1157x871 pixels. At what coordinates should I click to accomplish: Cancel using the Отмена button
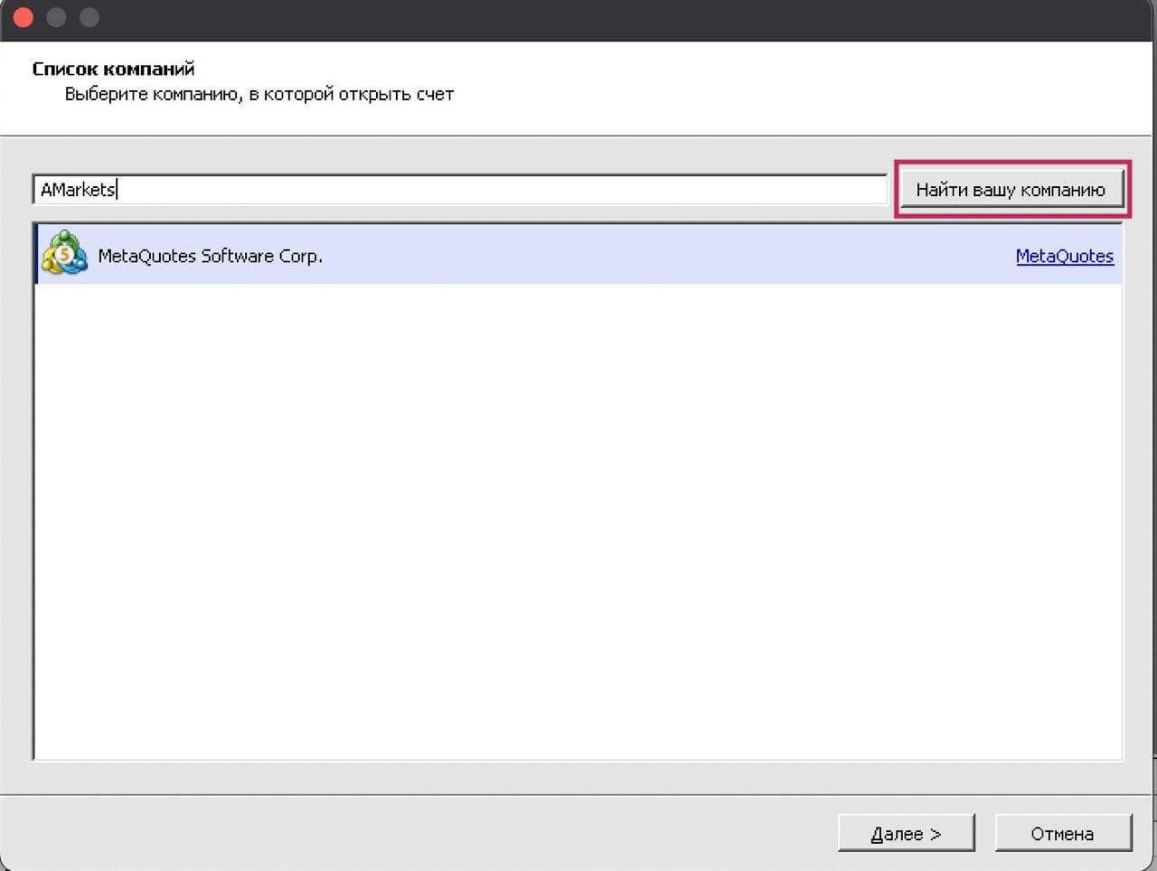coord(1063,833)
